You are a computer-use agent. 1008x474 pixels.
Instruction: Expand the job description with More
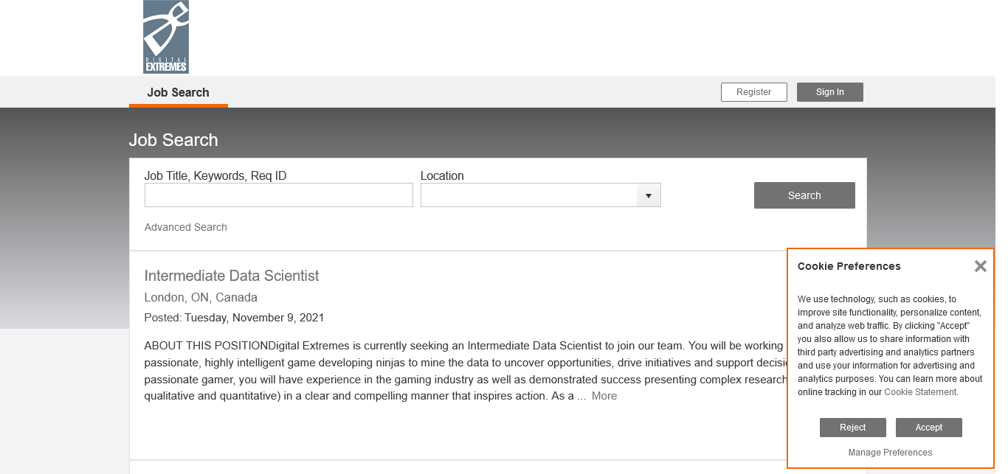(x=604, y=396)
